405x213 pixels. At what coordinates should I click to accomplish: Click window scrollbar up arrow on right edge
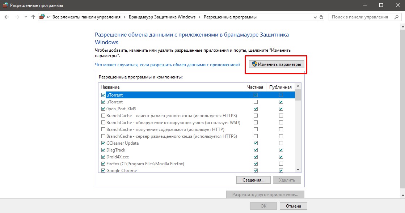pos(403,27)
